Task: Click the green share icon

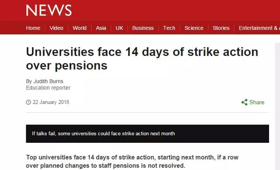Action: click(244, 102)
